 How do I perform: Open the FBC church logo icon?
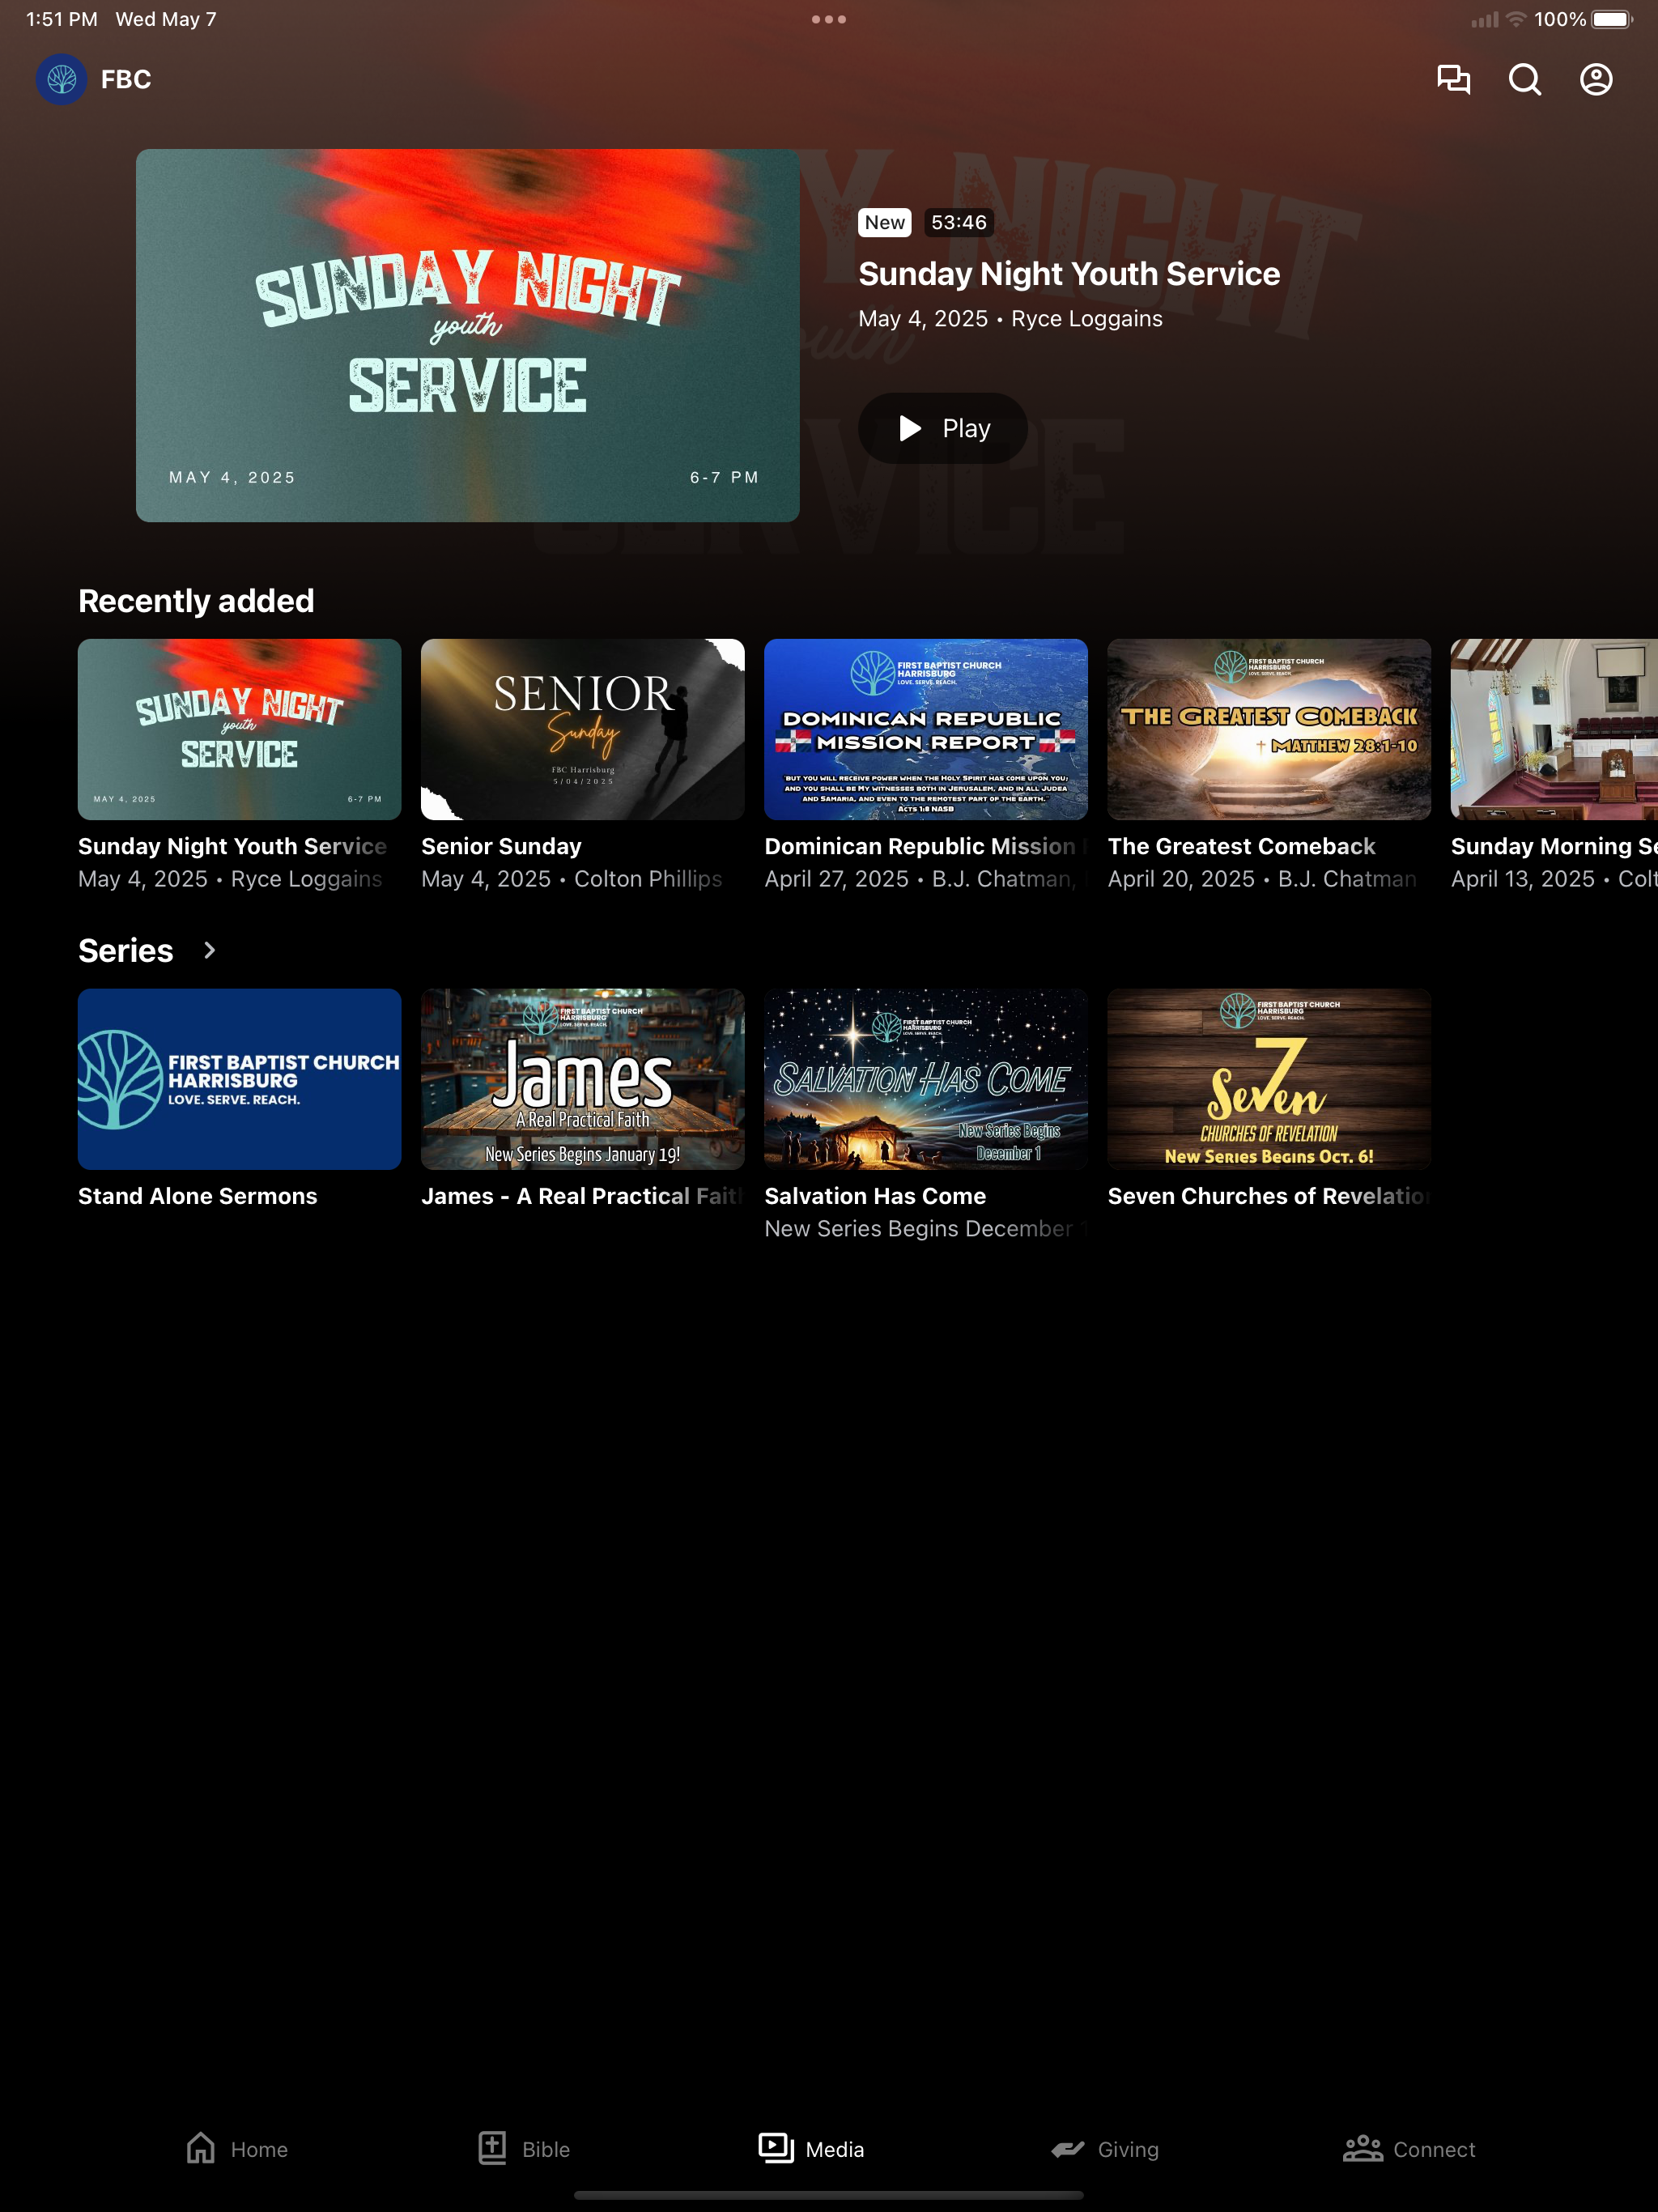[x=61, y=79]
